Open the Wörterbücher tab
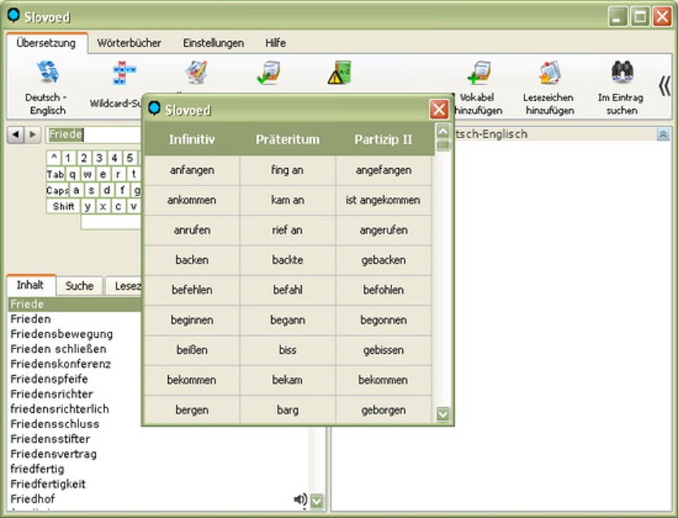678x518 pixels. (129, 43)
